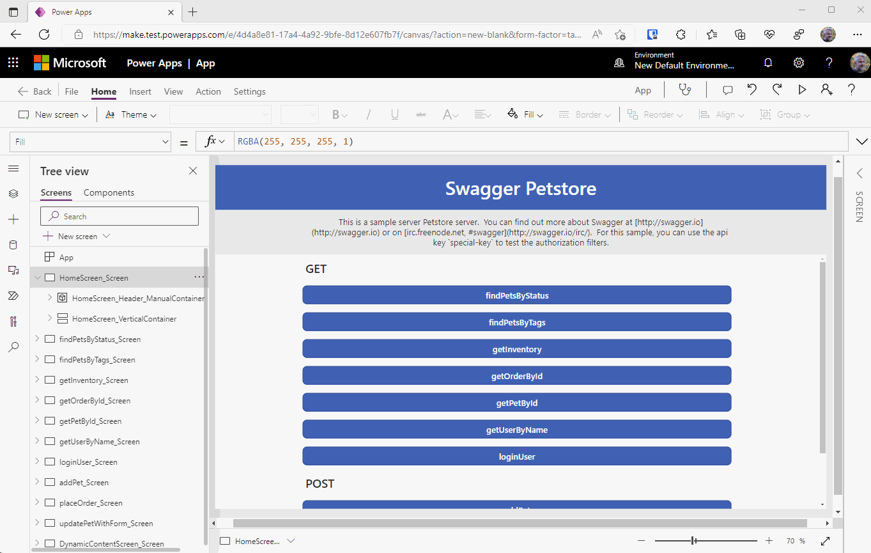Open Comments using the speech bubble icon

coord(727,91)
